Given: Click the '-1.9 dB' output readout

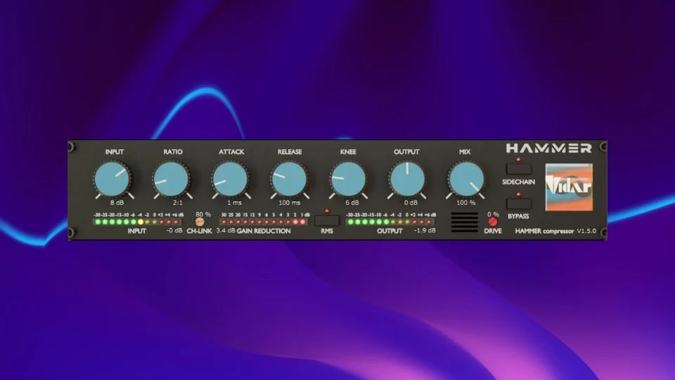Looking at the screenshot, I should click(x=425, y=231).
